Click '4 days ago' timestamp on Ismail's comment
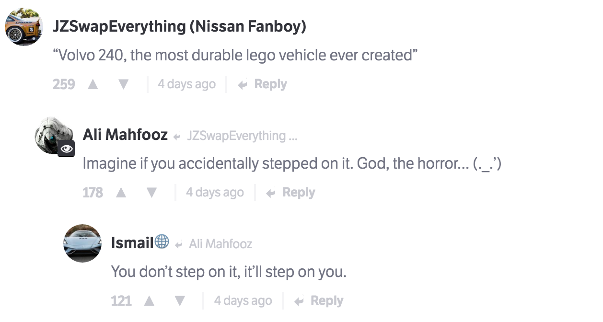This screenshot has width=603, height=322. click(243, 301)
